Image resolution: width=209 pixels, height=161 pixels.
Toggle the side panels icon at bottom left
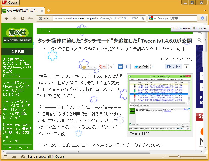click(x=6, y=157)
